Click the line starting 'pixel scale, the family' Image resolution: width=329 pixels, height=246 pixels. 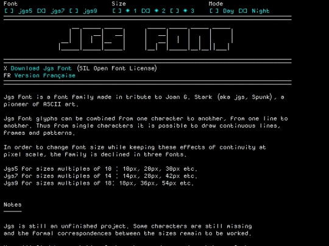pyautogui.click(x=95, y=155)
